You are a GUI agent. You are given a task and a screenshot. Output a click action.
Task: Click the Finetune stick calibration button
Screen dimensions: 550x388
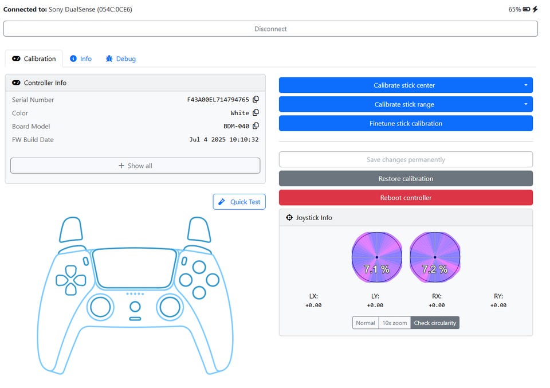(x=406, y=123)
